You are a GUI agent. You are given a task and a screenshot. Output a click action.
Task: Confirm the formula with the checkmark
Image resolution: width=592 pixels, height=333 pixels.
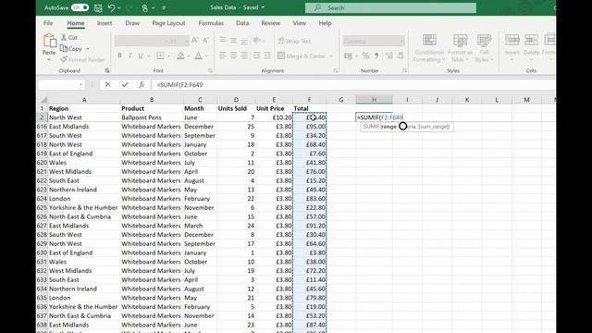(125, 84)
